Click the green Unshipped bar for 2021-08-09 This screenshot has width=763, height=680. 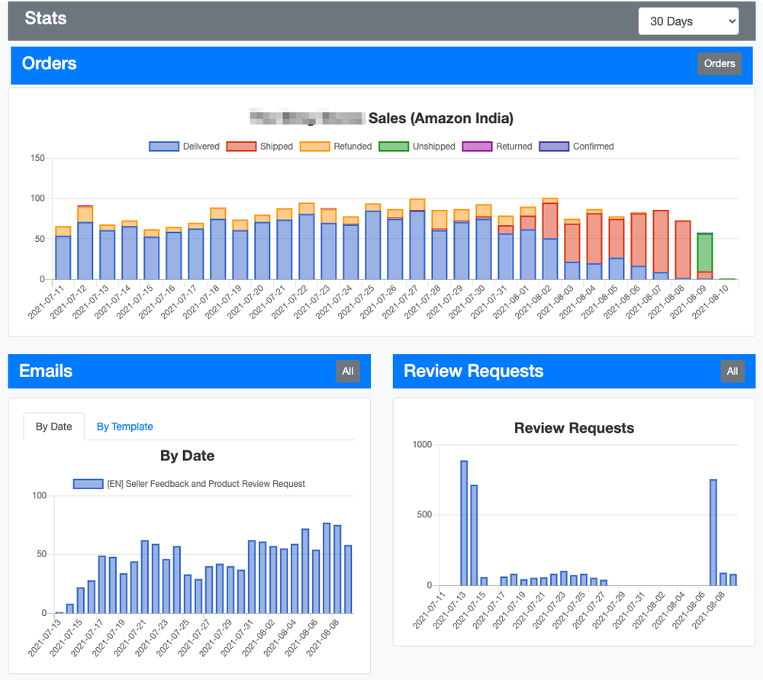[x=704, y=253]
